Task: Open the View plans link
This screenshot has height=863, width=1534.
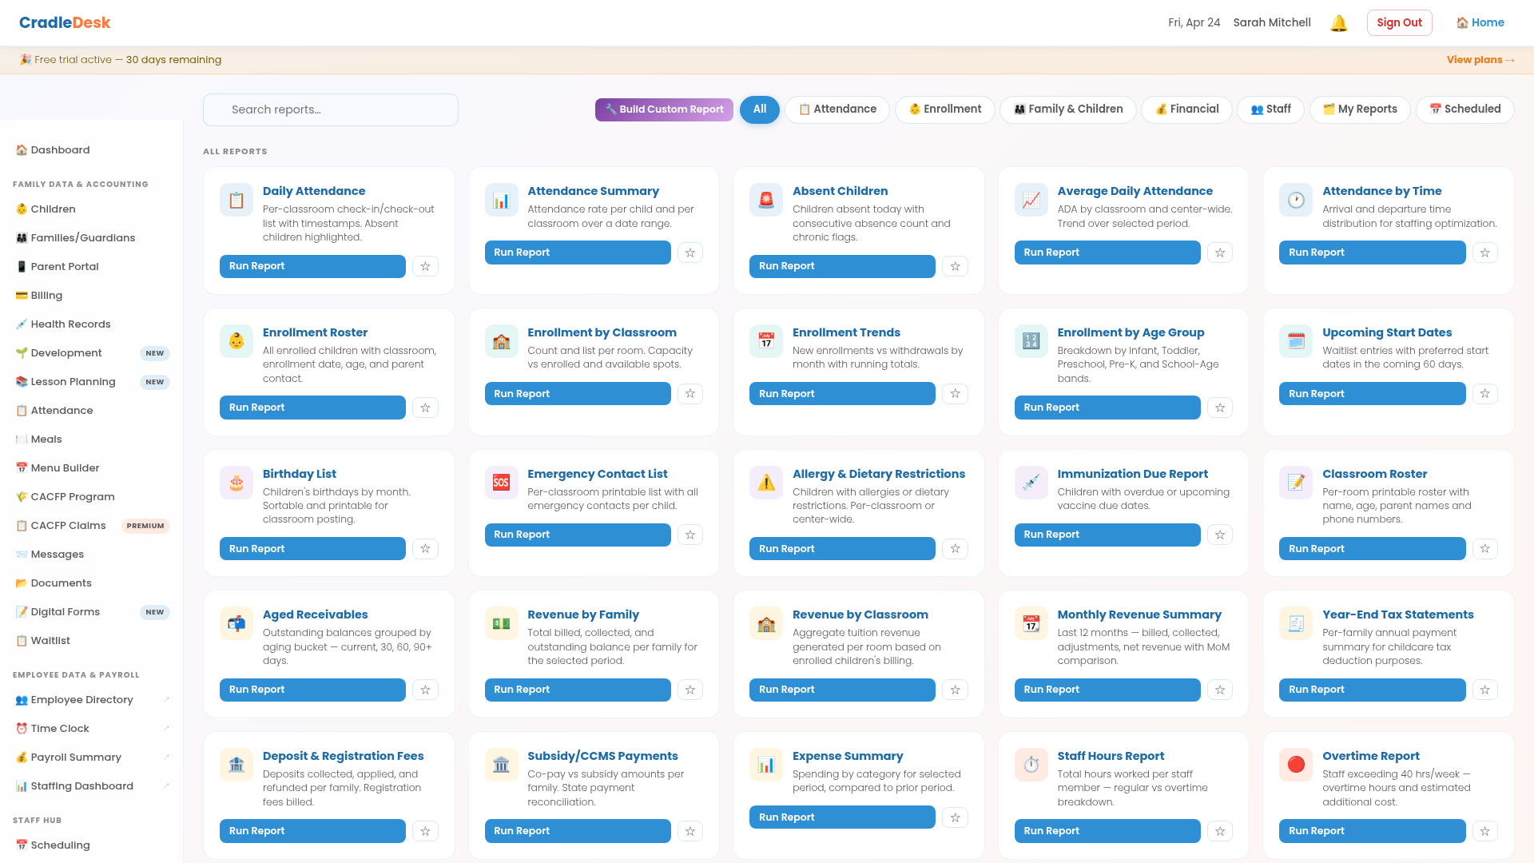Action: (1480, 60)
